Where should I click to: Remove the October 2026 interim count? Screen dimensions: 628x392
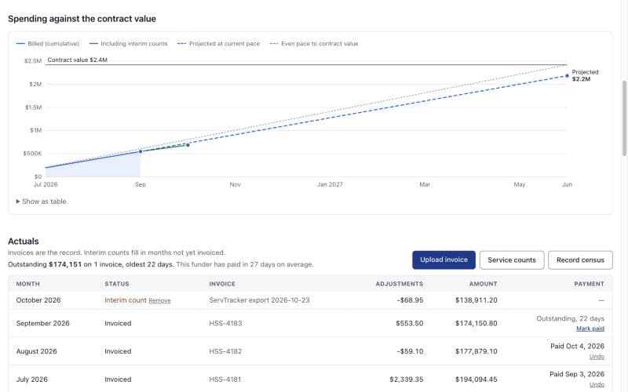pyautogui.click(x=159, y=301)
